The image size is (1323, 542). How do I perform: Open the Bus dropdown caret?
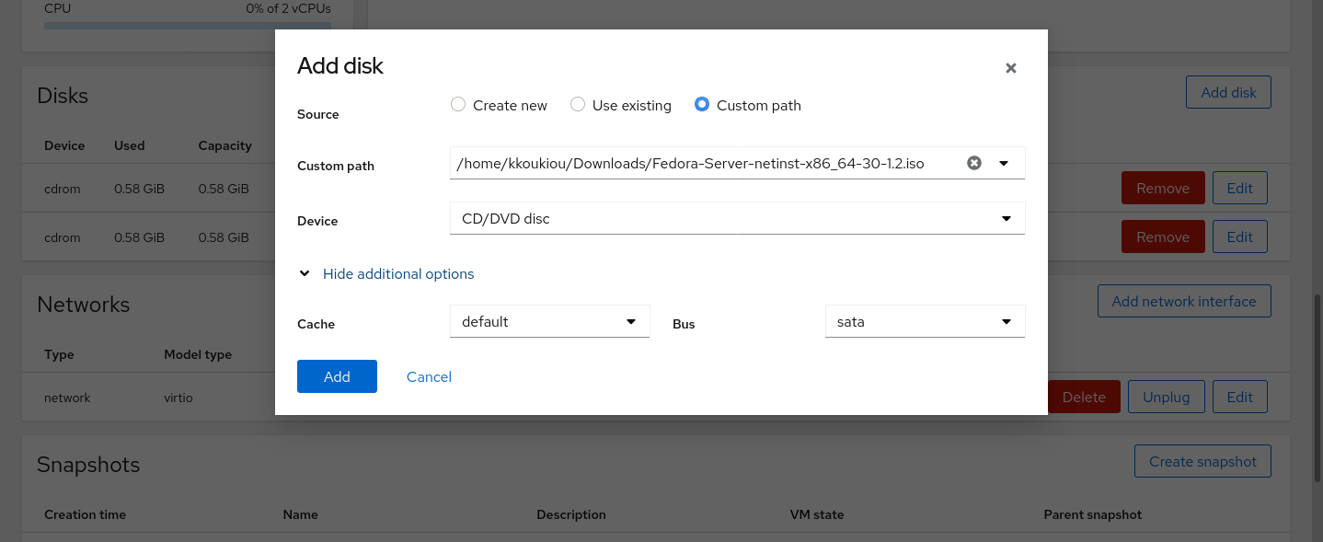click(1007, 321)
